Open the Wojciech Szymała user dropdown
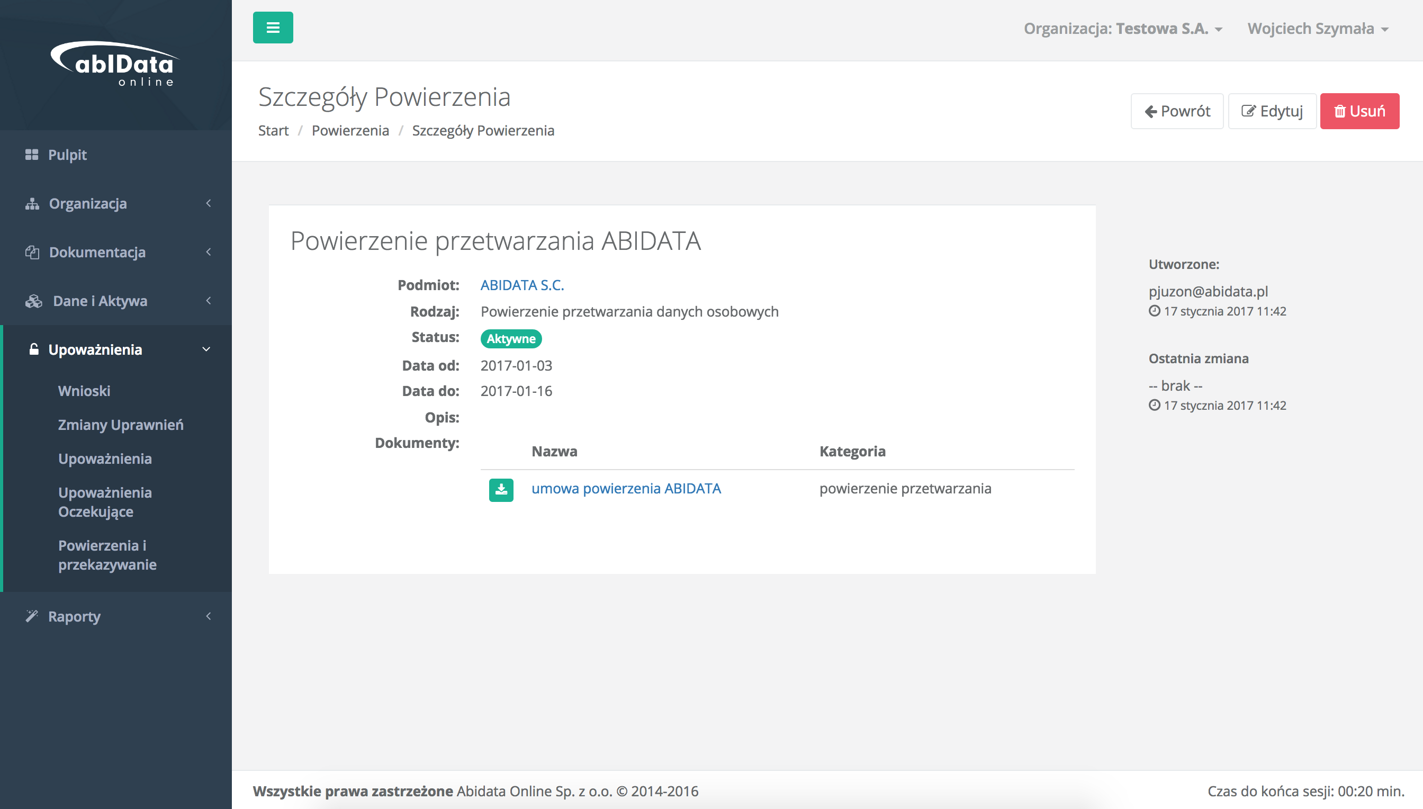1423x809 pixels. (x=1318, y=29)
